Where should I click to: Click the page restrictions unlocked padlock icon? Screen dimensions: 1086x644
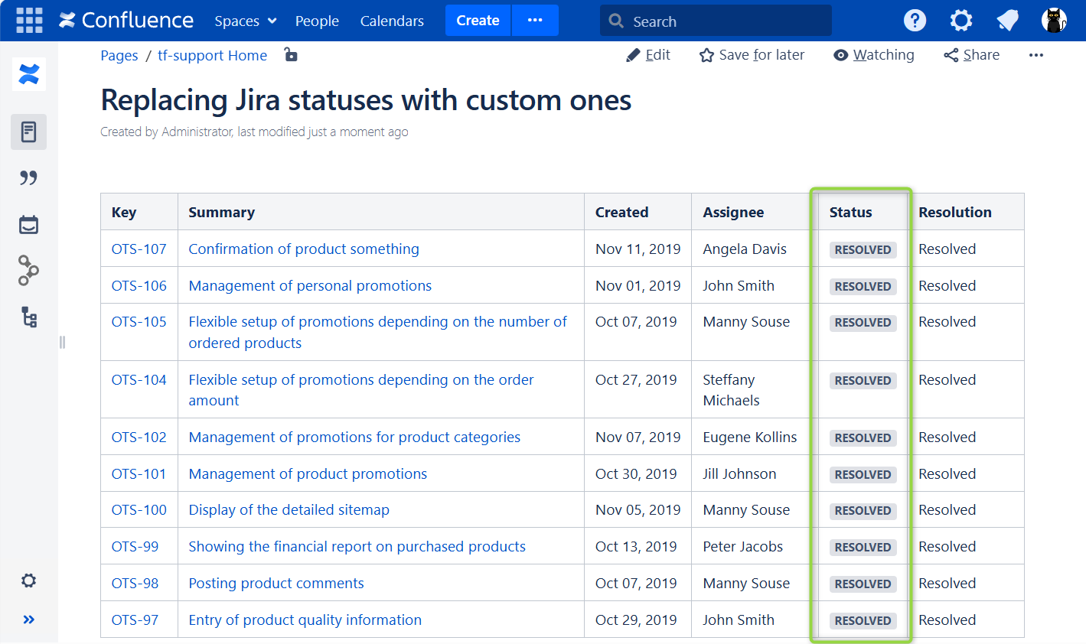coord(291,54)
